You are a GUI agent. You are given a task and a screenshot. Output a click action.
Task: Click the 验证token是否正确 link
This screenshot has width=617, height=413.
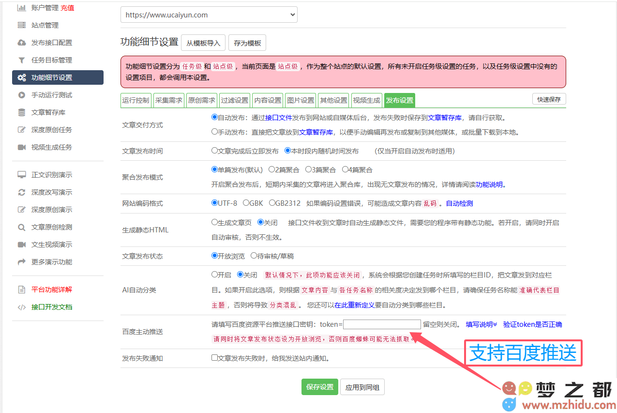(x=533, y=324)
